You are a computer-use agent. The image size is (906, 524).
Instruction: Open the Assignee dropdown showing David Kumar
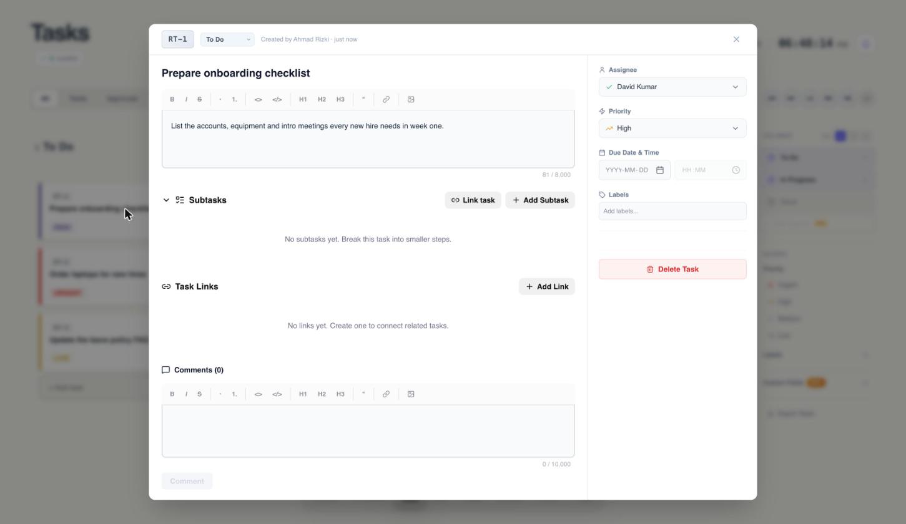coord(672,87)
